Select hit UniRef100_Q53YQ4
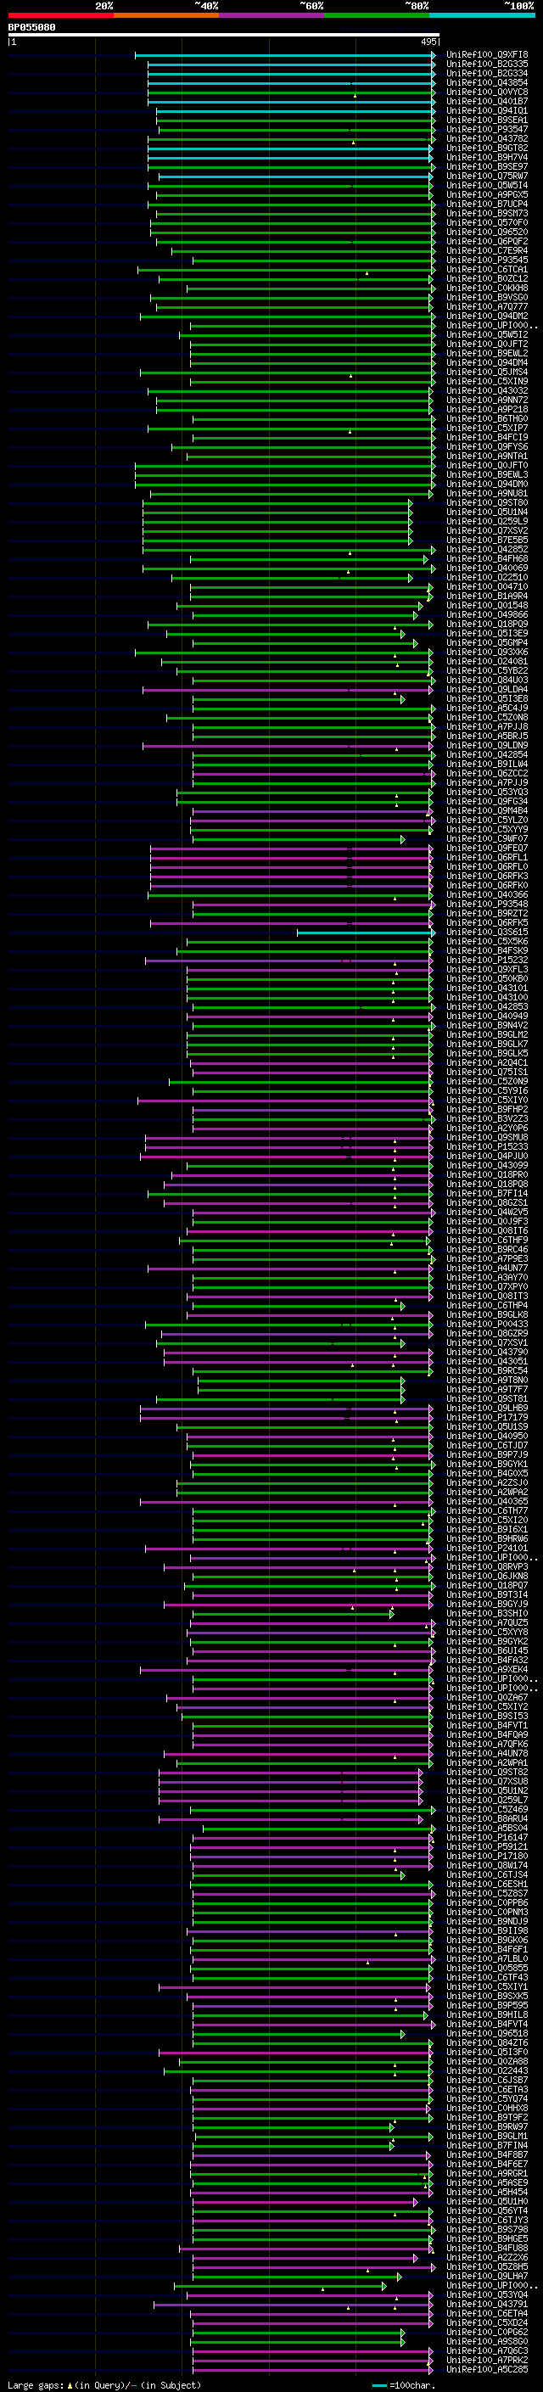 tap(486, 2294)
